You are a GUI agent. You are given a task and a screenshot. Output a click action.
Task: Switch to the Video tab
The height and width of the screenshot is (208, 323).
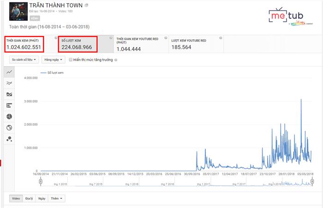tap(16, 198)
